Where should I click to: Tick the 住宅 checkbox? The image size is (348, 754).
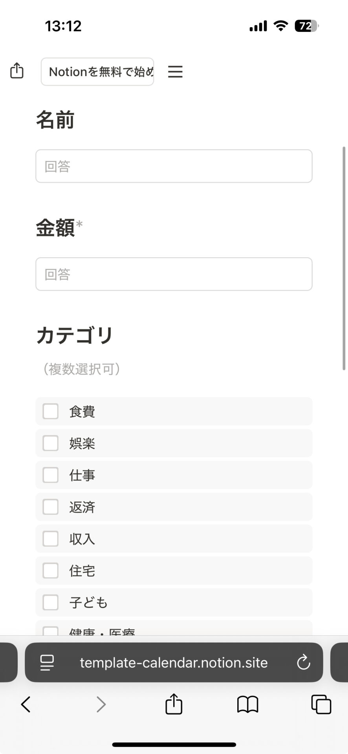coord(51,570)
